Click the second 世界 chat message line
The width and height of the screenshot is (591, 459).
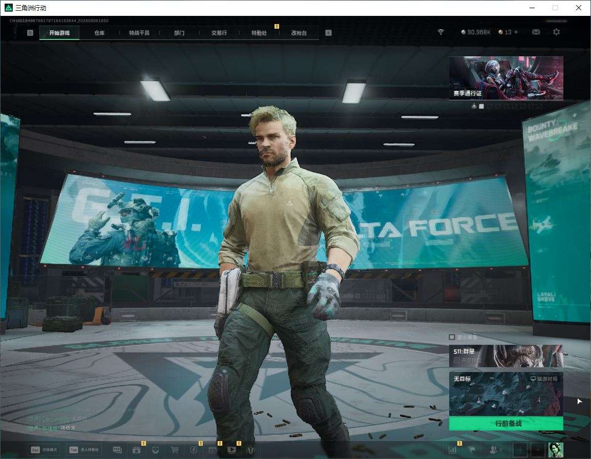[x=52, y=428]
